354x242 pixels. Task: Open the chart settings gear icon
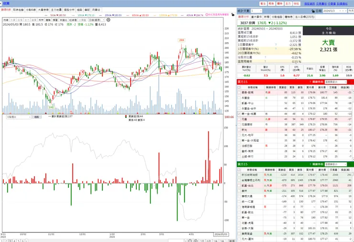109,20
